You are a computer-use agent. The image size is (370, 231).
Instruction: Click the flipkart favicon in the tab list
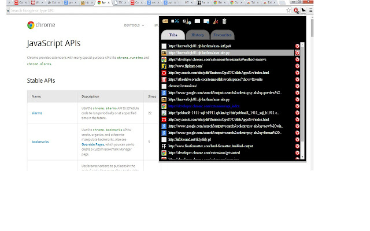(x=164, y=66)
